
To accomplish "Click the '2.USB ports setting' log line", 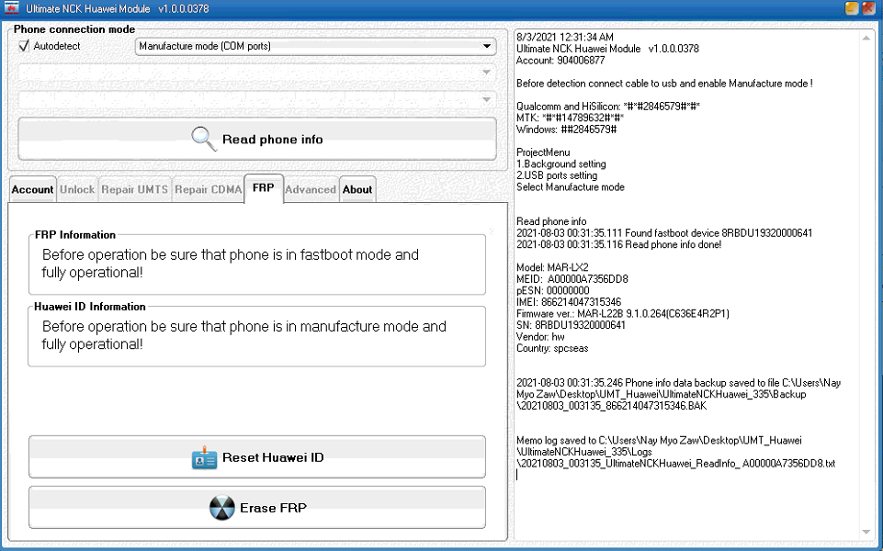I will (557, 175).
